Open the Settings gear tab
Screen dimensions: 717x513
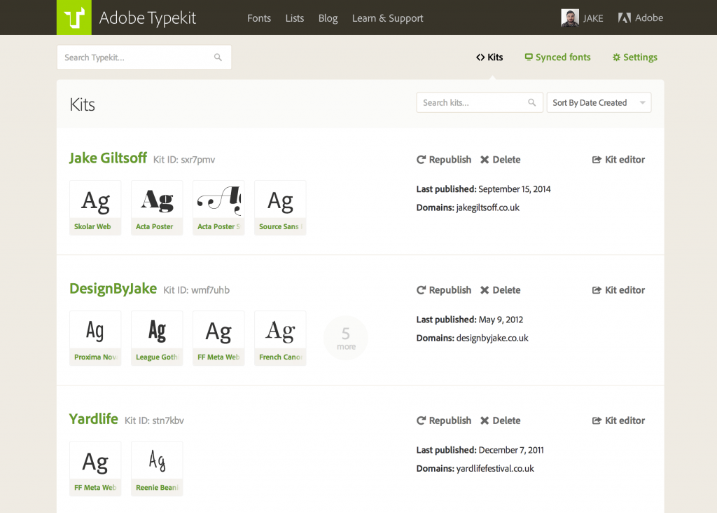634,57
